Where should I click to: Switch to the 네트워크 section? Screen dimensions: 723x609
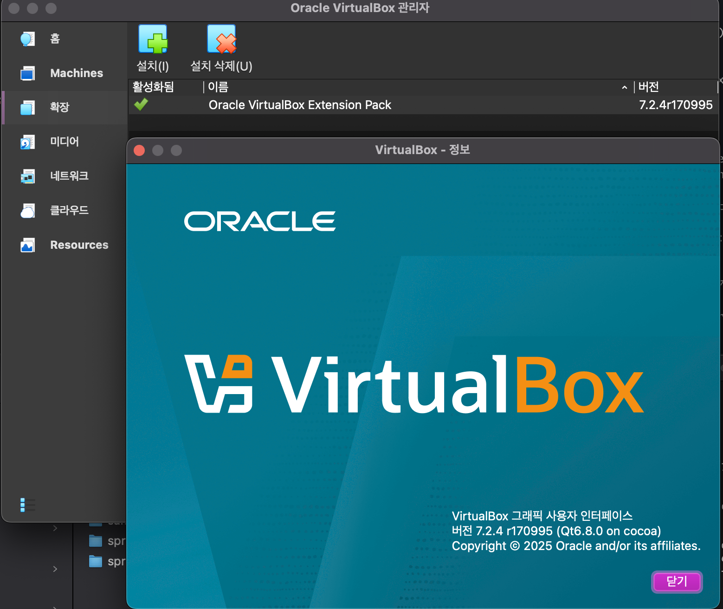tap(69, 176)
